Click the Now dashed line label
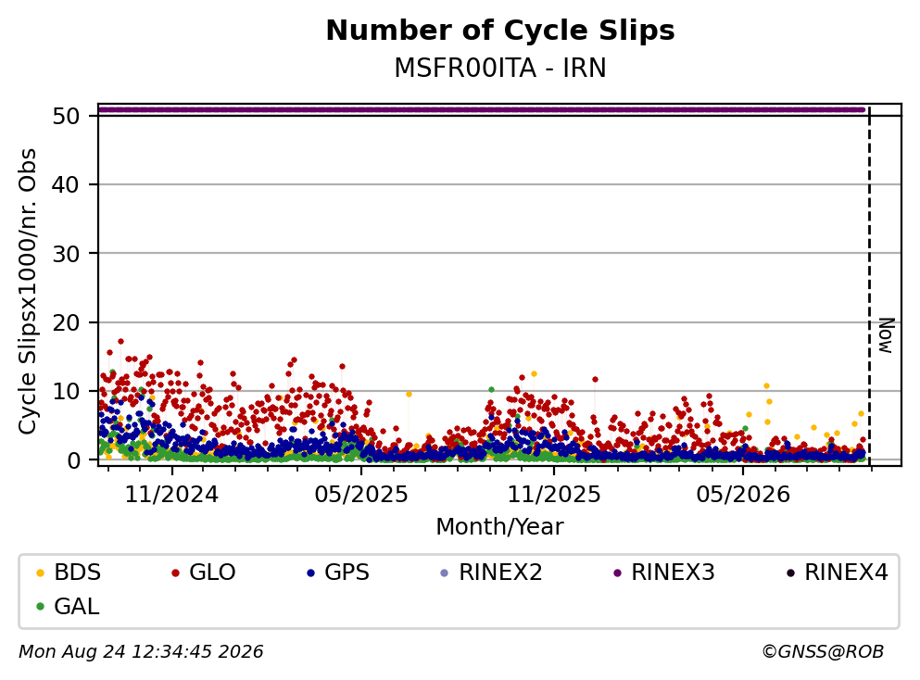The height and width of the screenshot is (680, 920). pos(886,335)
